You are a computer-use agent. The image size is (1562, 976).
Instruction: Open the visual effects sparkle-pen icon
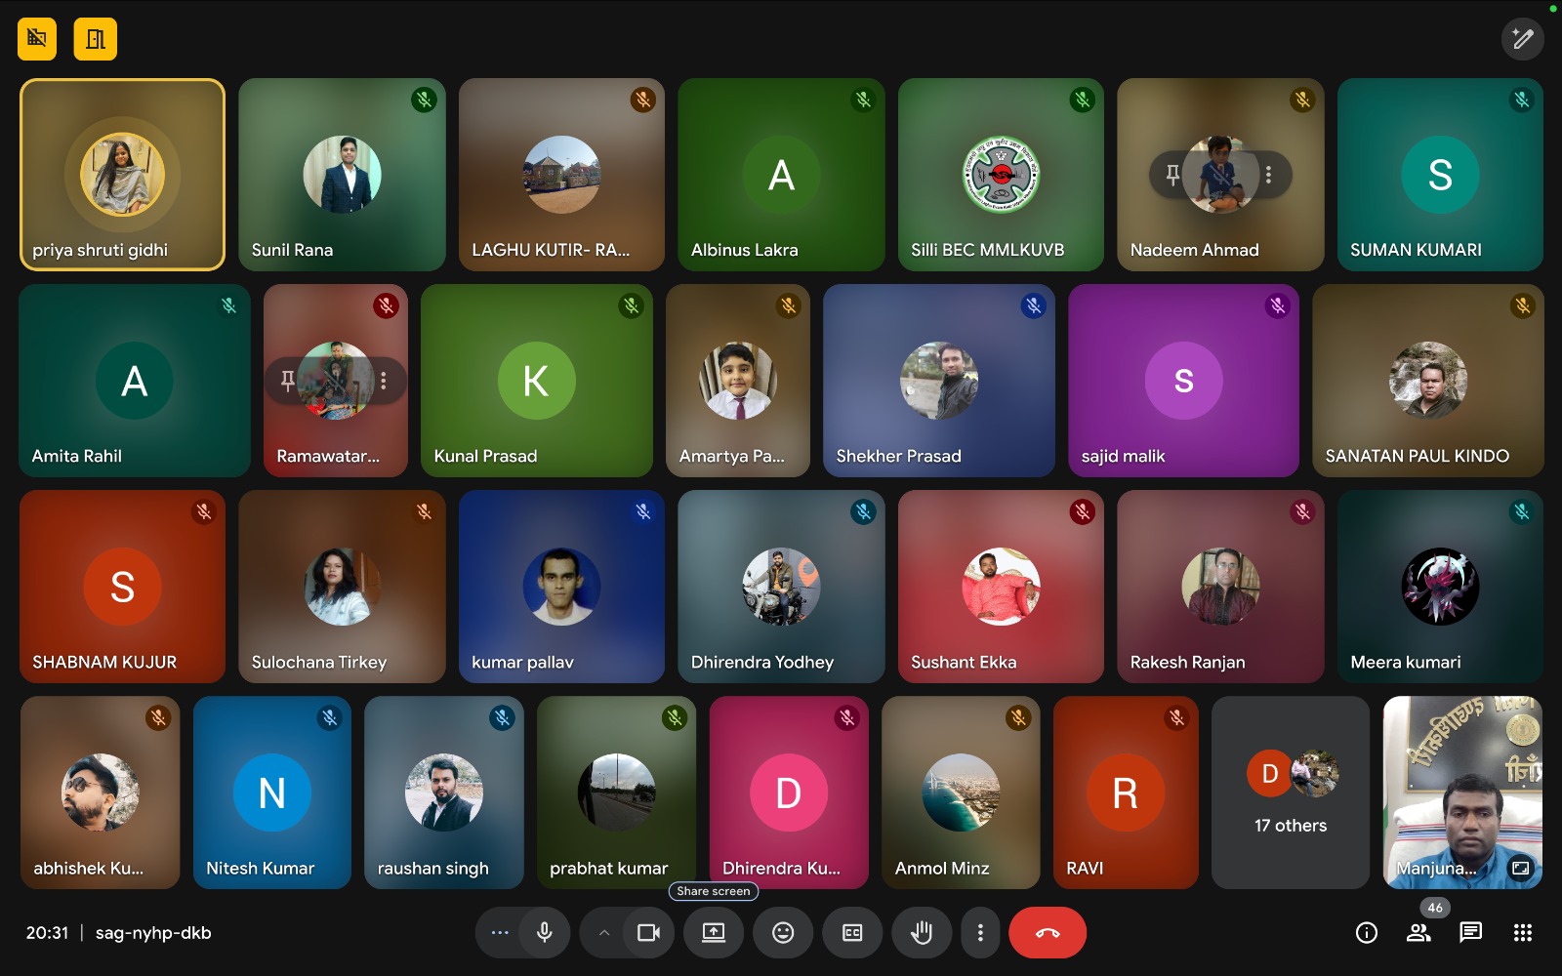click(1522, 39)
